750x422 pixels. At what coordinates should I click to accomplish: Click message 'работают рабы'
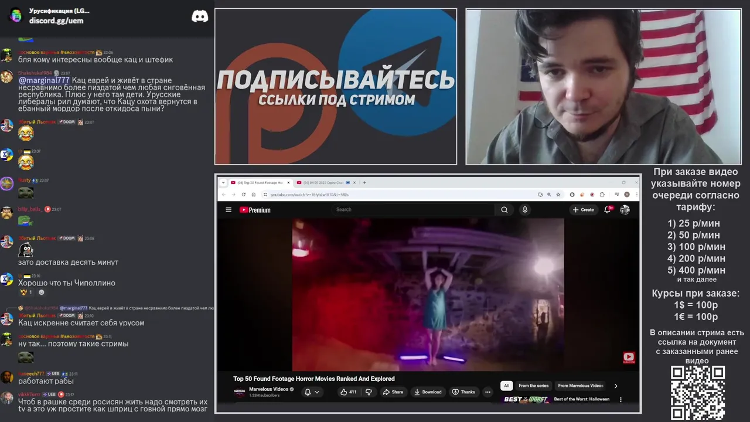click(46, 381)
